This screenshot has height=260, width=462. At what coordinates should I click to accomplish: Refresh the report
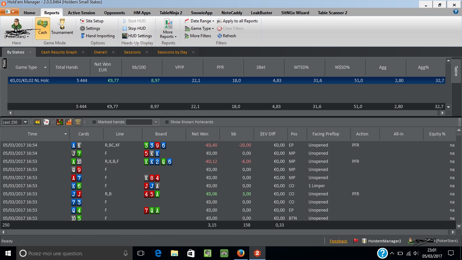pos(227,36)
